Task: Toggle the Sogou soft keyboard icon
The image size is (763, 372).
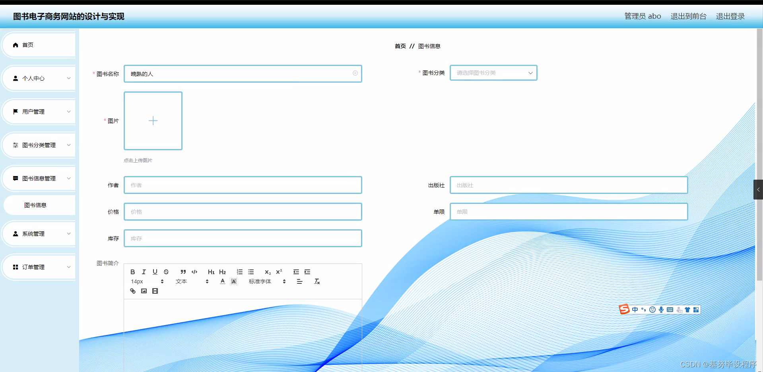Action: click(x=670, y=310)
